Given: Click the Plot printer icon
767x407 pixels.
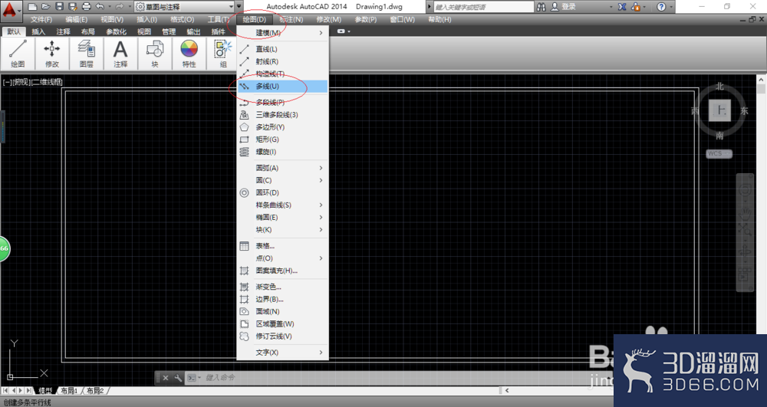Looking at the screenshot, I should [87, 7].
